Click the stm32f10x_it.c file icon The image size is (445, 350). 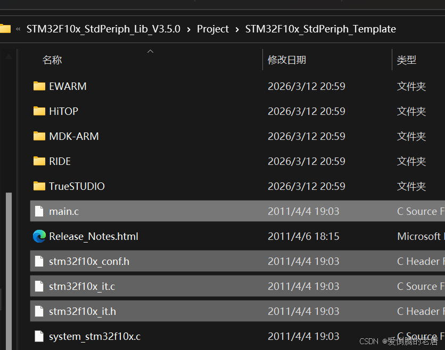point(39,286)
